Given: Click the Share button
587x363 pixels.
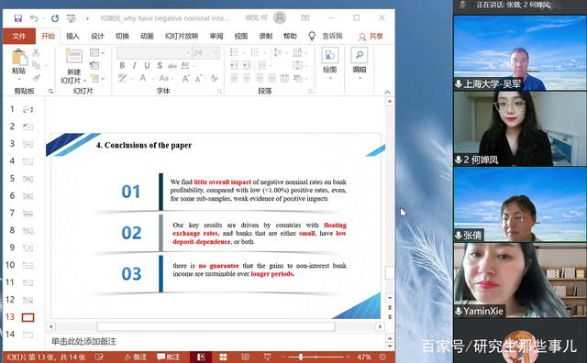Looking at the screenshot, I should [371, 36].
